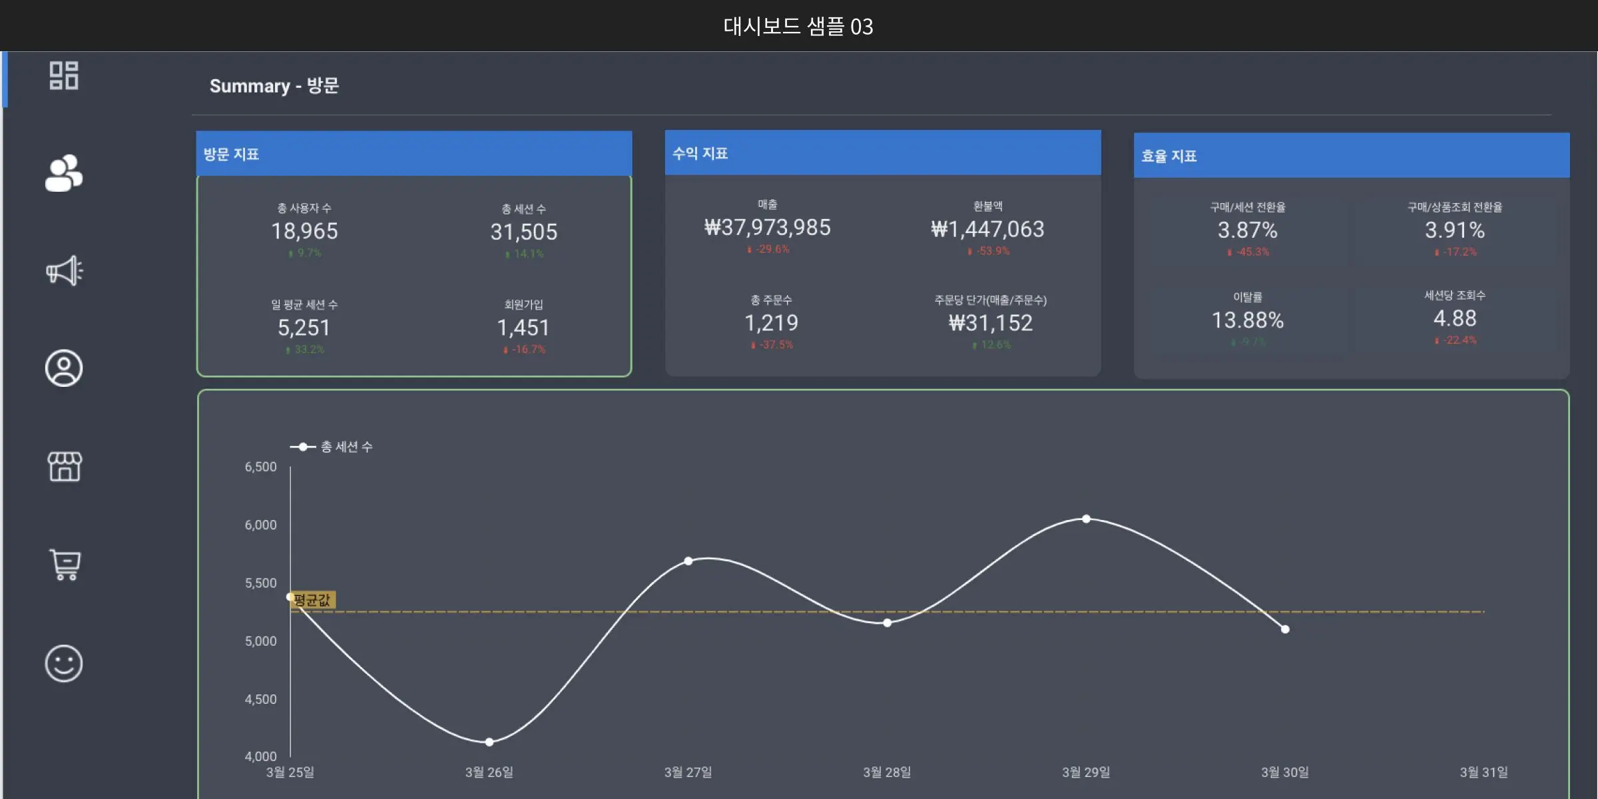Click the -37.5% change under 총 주문수

coord(772,345)
